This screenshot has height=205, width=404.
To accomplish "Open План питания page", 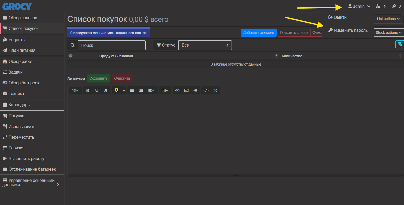I will pos(32,50).
